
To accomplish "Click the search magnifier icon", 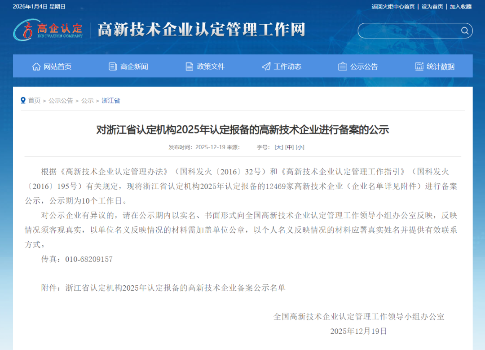I will click(465, 31).
